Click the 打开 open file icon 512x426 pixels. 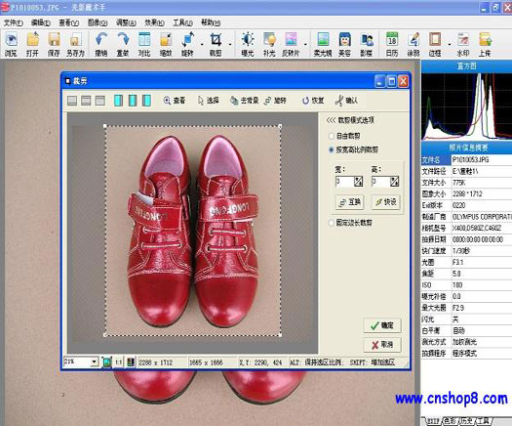tap(32, 44)
